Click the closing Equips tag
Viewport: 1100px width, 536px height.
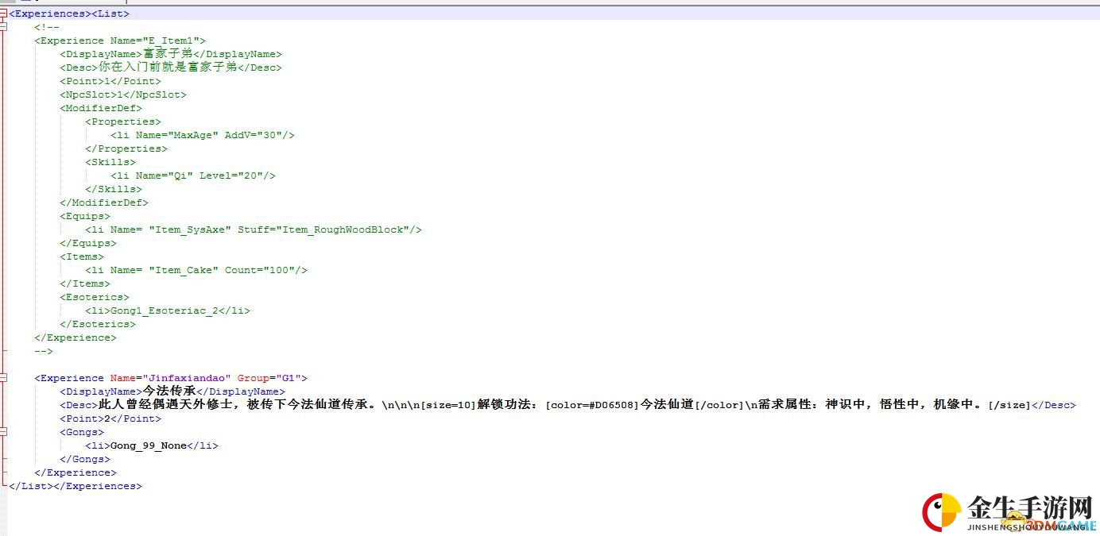[x=88, y=243]
